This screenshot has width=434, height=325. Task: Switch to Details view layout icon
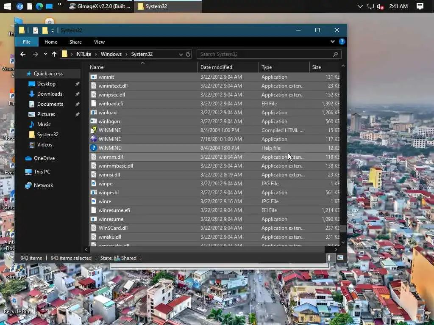pos(329,258)
